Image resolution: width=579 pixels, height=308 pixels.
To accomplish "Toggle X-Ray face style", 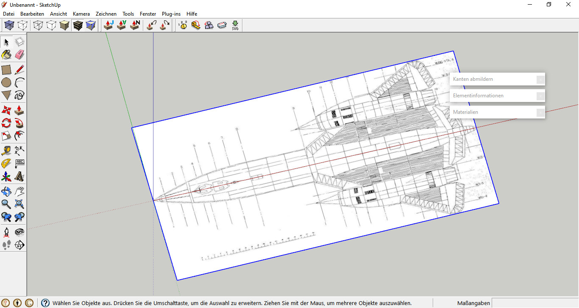I will pos(9,25).
